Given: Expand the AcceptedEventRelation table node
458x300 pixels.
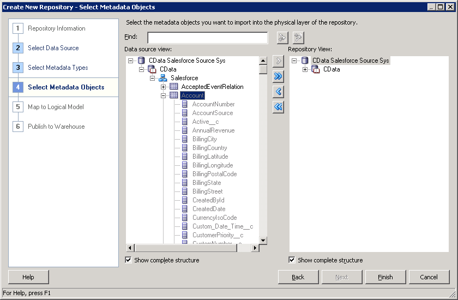Looking at the screenshot, I should 164,87.
